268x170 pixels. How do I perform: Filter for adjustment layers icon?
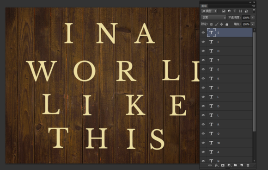click(x=229, y=11)
